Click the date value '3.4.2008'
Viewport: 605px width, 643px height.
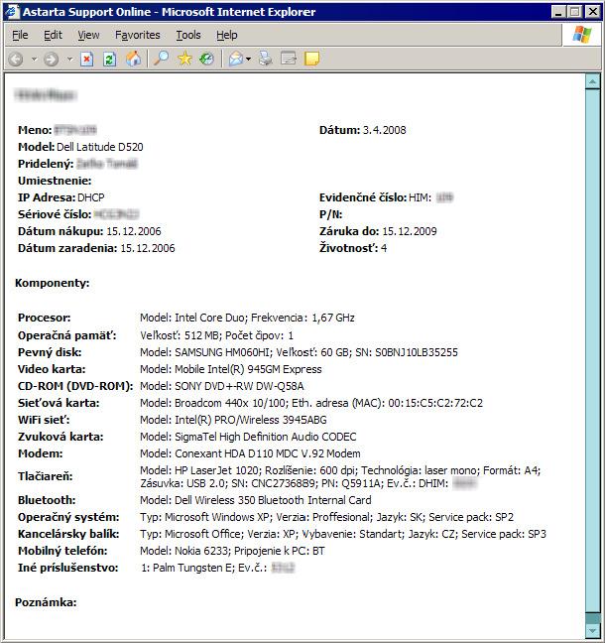click(384, 130)
